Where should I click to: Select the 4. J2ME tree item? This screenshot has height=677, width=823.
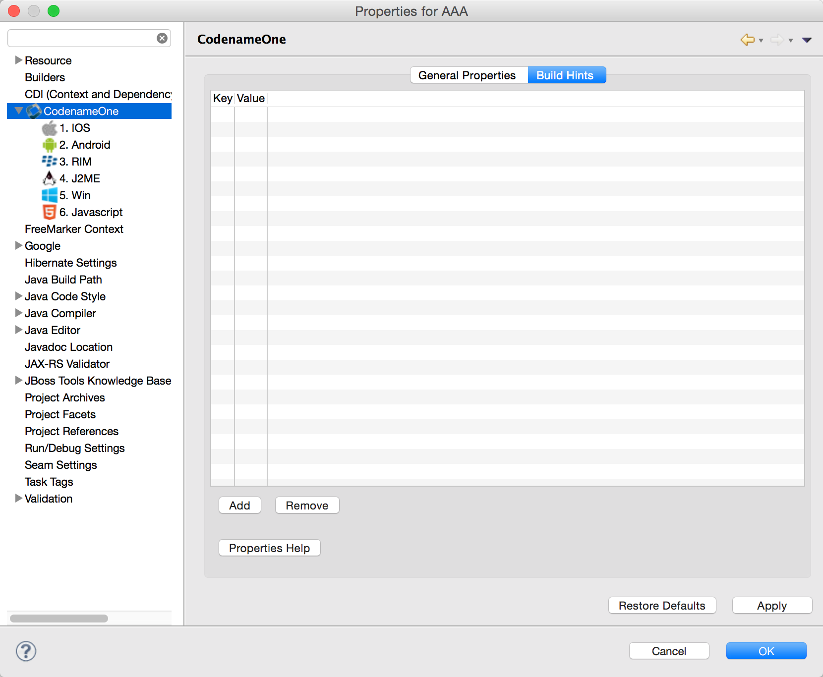[80, 178]
